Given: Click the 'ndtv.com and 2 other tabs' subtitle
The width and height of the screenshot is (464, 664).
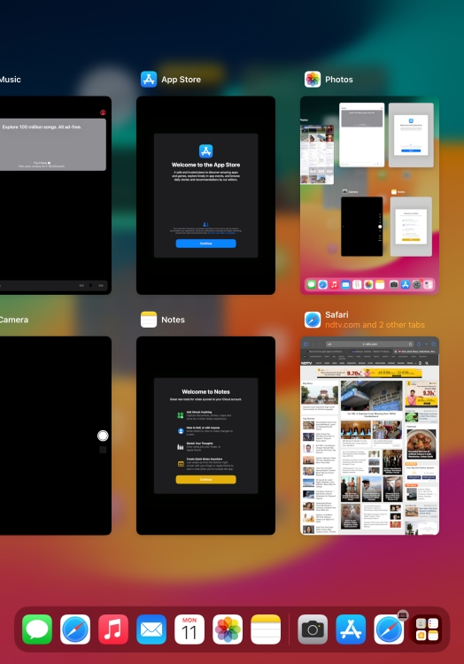Looking at the screenshot, I should click(x=375, y=325).
